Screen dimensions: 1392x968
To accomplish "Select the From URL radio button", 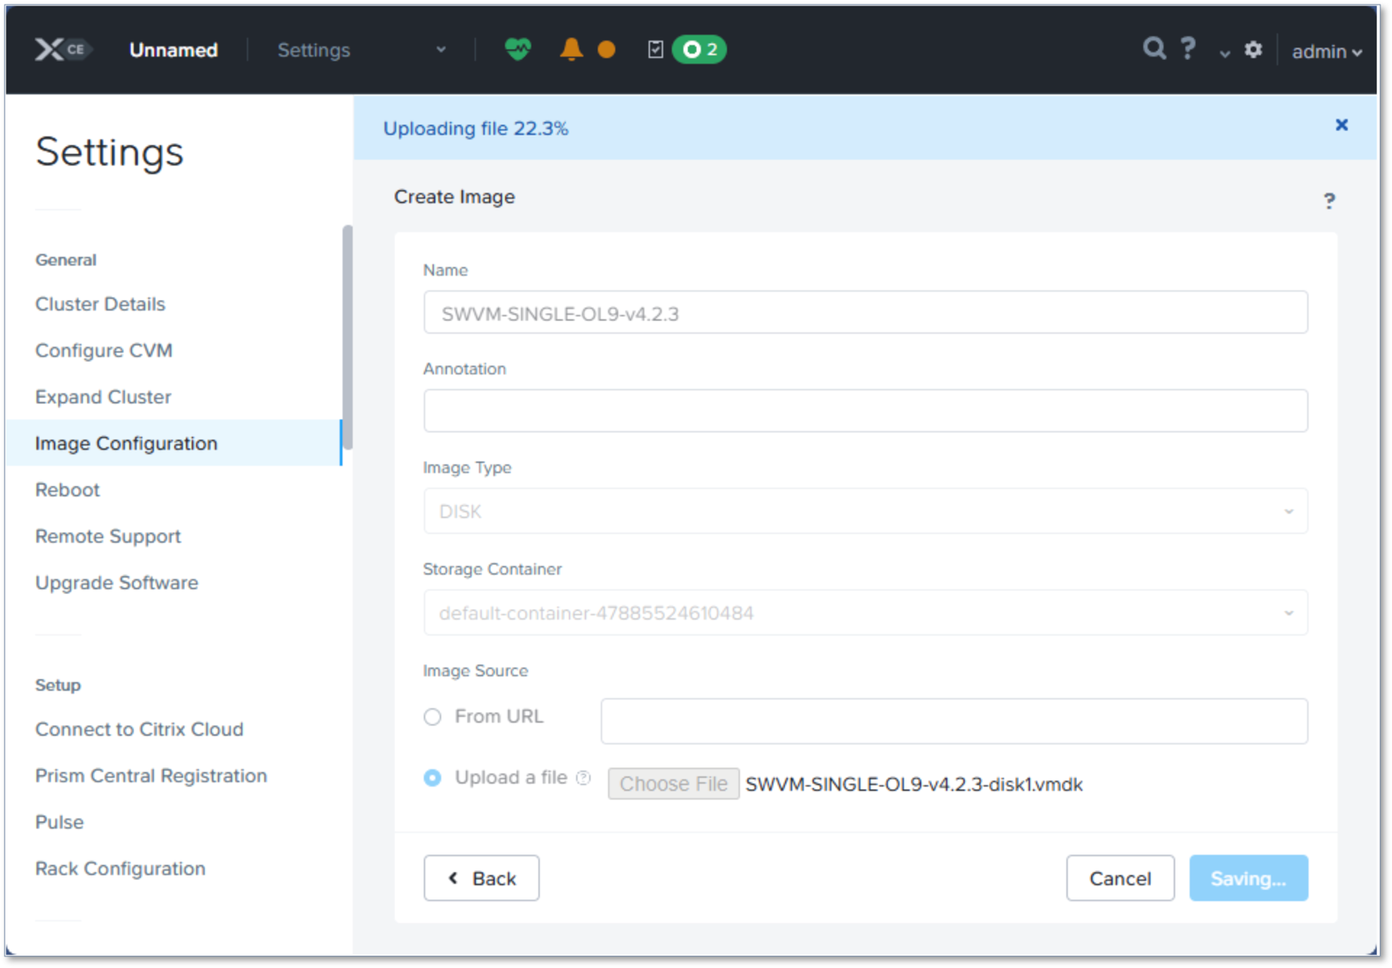I will click(x=432, y=717).
